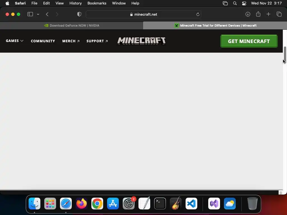Launch Visual Studio Code from the Dock
Screen dimensions: 287x215
pyautogui.click(x=191, y=204)
